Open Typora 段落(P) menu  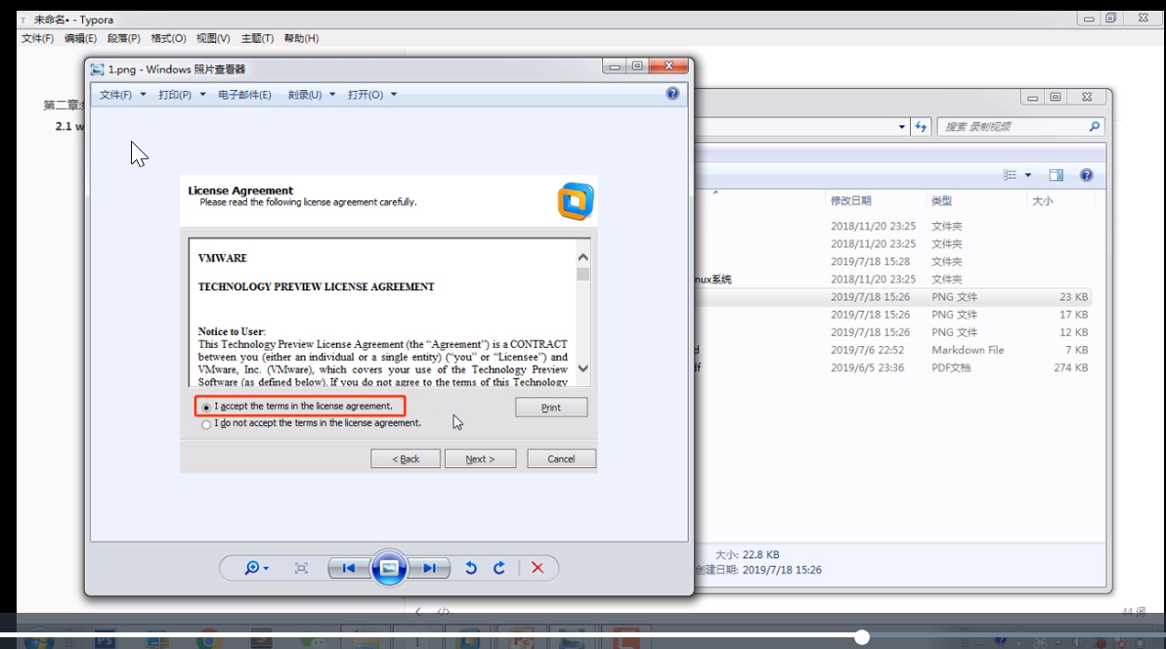123,38
